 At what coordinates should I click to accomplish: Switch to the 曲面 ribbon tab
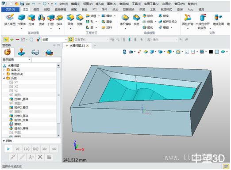coord(36,9)
